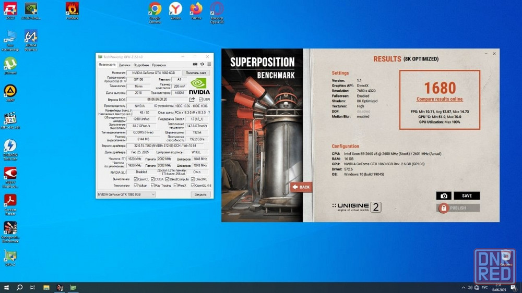Toggle the CUDA checkbox
This screenshot has height=293, width=522.
pos(152,179)
